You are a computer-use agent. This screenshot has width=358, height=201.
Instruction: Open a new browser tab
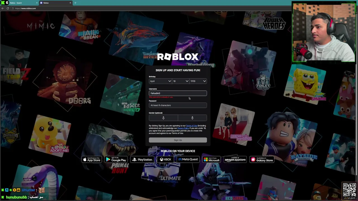tap(75, 3)
